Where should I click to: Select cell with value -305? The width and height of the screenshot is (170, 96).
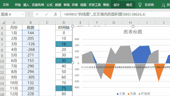coord(31,77)
